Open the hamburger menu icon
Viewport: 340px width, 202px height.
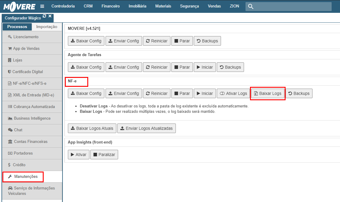click(42, 6)
